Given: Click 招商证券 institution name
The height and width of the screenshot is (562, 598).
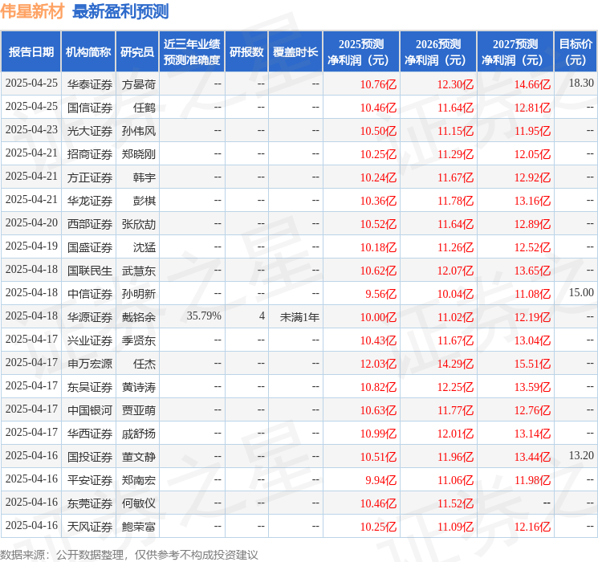Looking at the screenshot, I should [x=90, y=154].
